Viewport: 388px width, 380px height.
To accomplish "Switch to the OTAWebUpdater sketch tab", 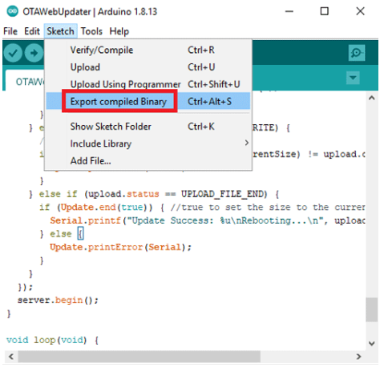I will (x=26, y=81).
